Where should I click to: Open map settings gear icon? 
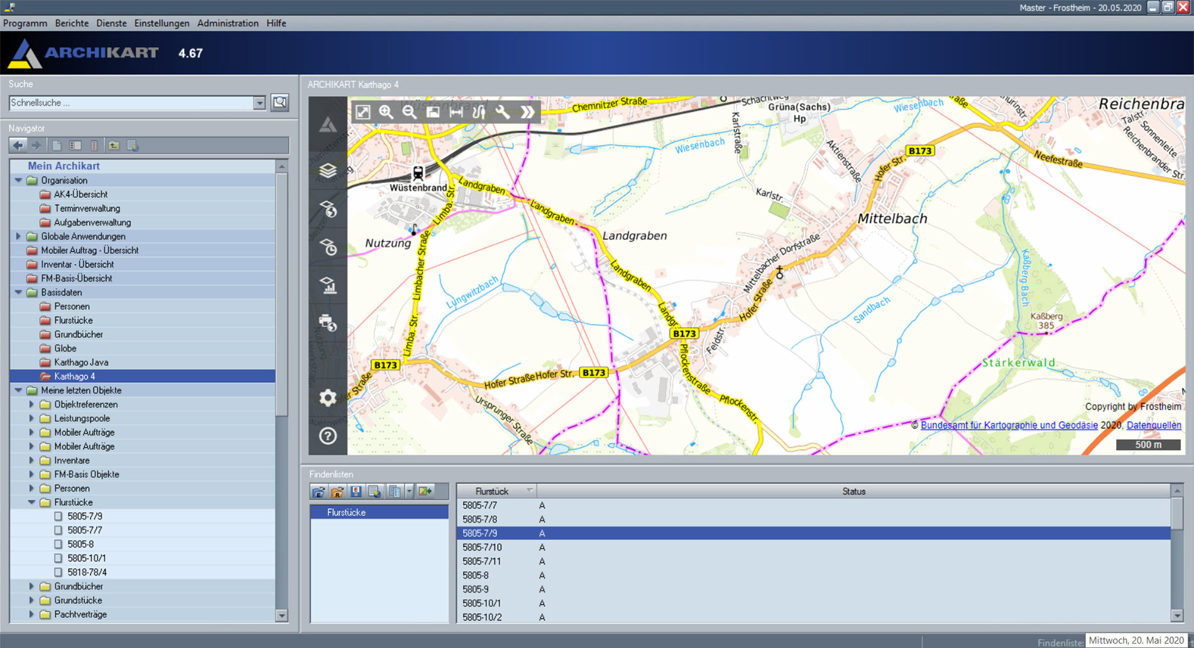328,397
